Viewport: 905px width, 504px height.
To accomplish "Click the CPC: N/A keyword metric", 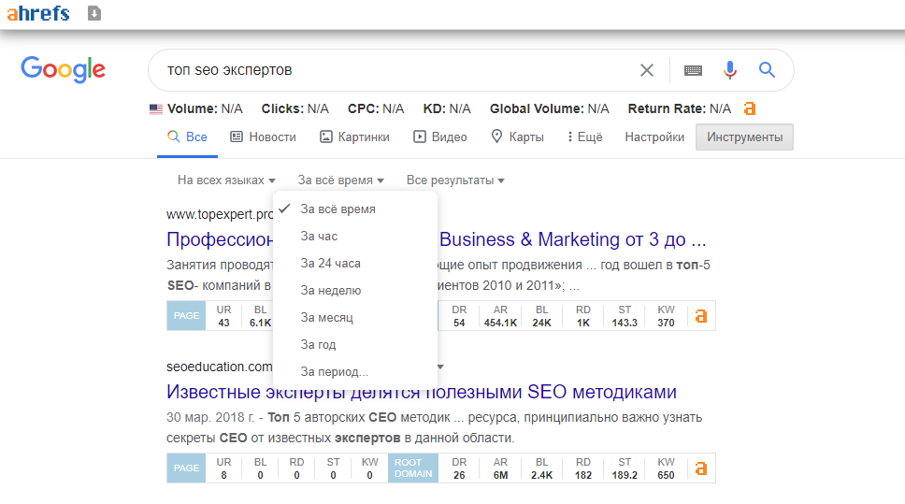I will click(376, 109).
